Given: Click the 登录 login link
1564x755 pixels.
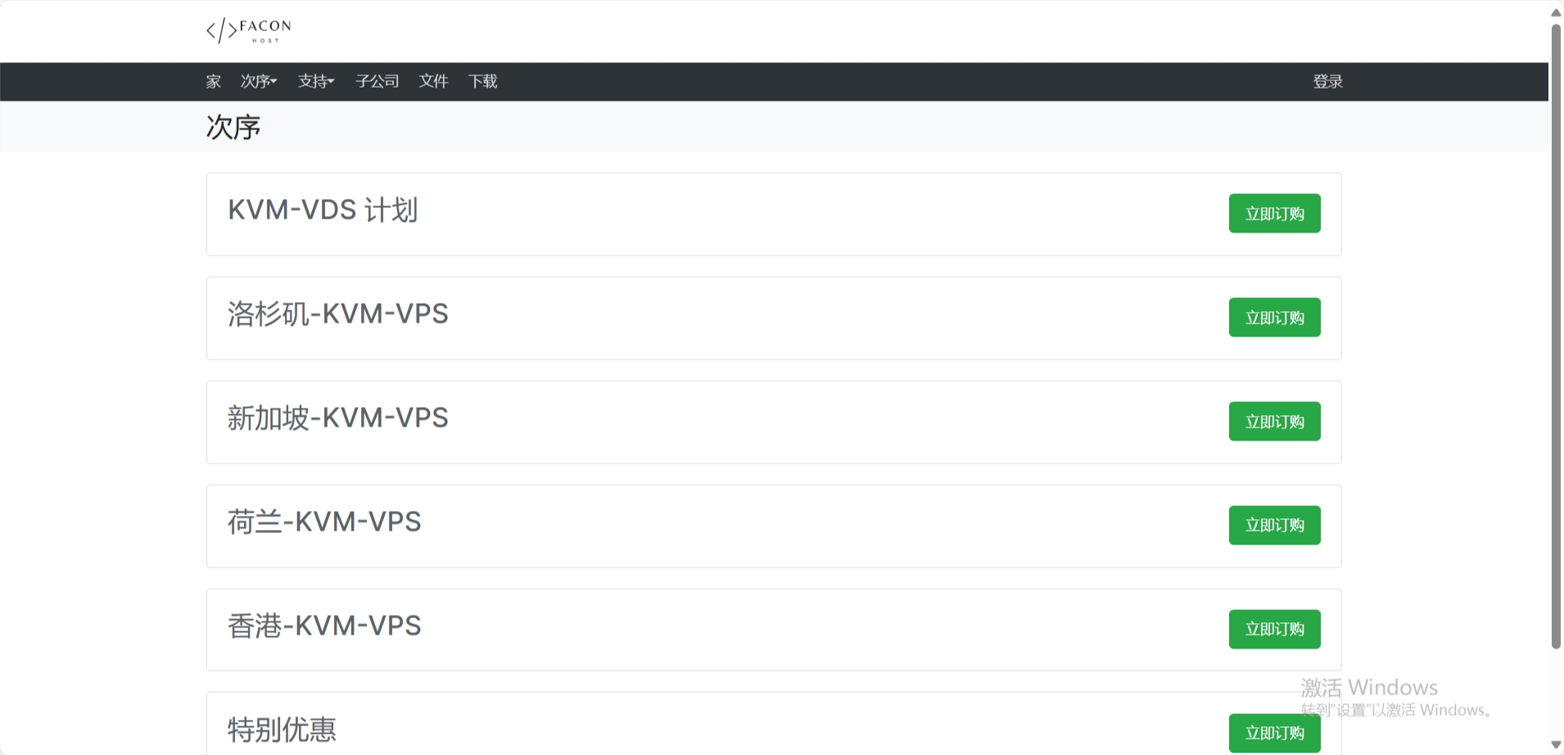Looking at the screenshot, I should point(1327,81).
